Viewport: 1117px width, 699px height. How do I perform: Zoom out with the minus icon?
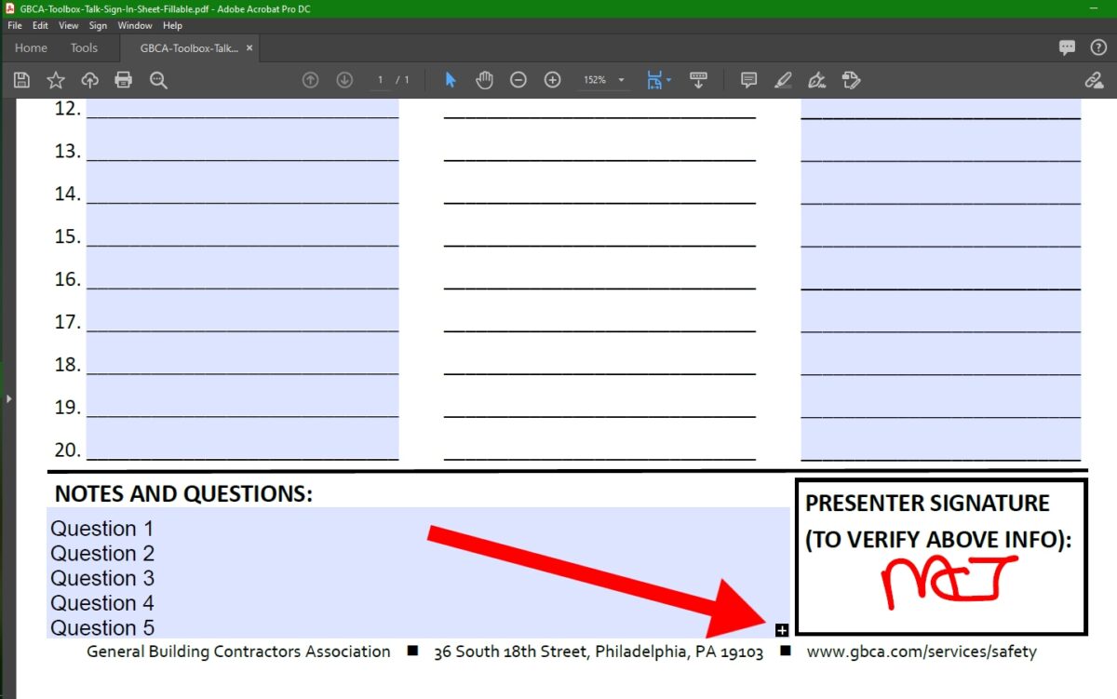point(518,80)
